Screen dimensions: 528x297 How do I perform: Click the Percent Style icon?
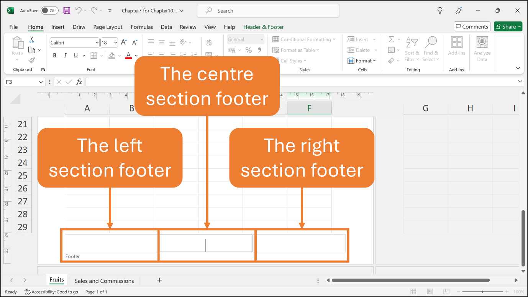(x=249, y=50)
